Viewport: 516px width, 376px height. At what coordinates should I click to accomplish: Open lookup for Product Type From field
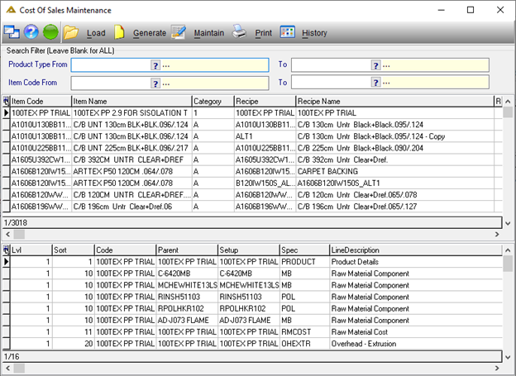(x=155, y=65)
